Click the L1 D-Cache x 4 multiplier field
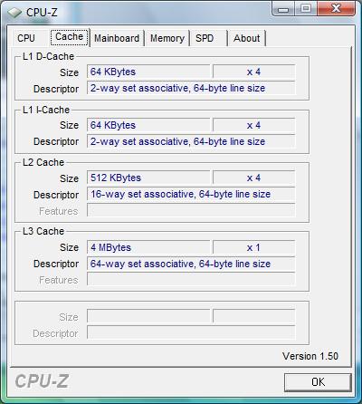Image resolution: width=362 pixels, height=404 pixels. (253, 72)
